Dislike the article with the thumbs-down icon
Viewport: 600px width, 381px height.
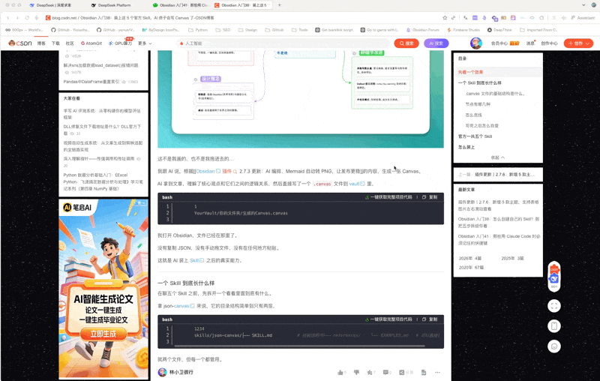(357, 372)
